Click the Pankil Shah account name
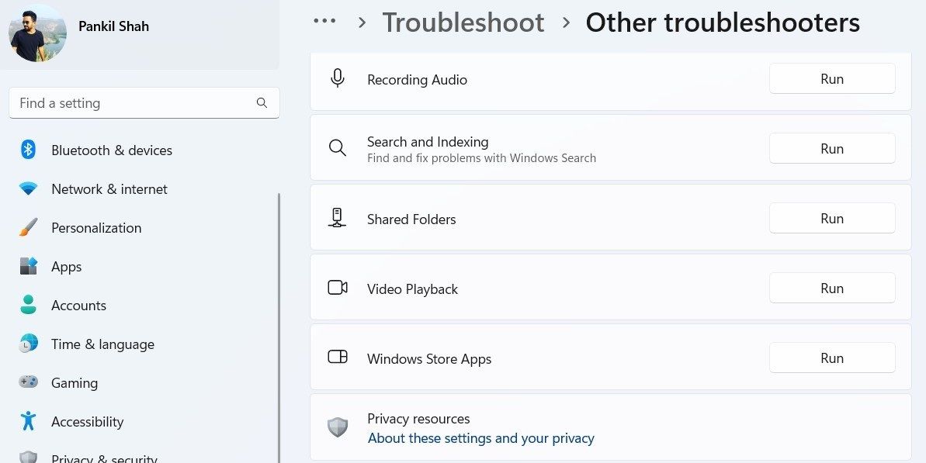The image size is (926, 463). [x=113, y=26]
